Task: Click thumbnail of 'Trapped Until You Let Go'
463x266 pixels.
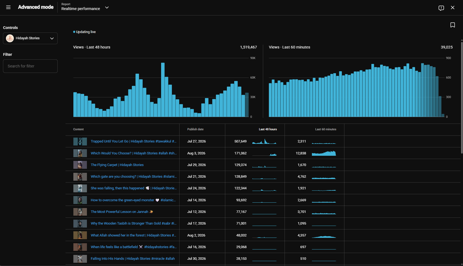Action: [80, 141]
